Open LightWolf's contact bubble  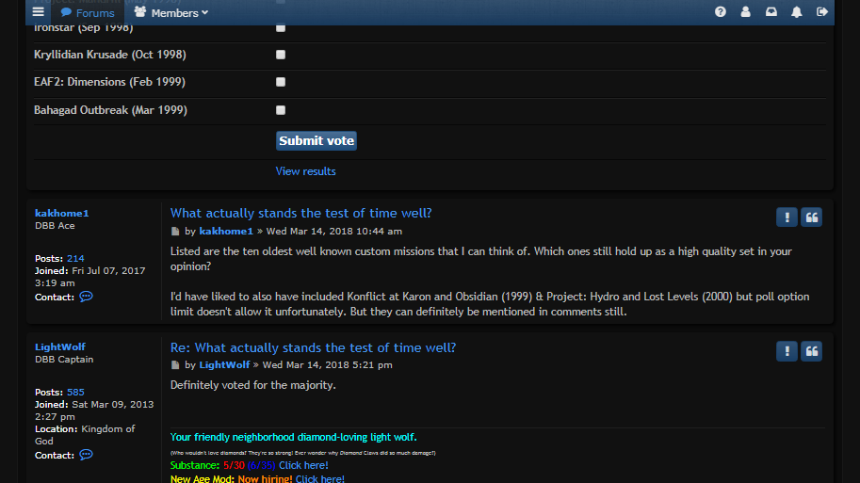[x=86, y=455]
